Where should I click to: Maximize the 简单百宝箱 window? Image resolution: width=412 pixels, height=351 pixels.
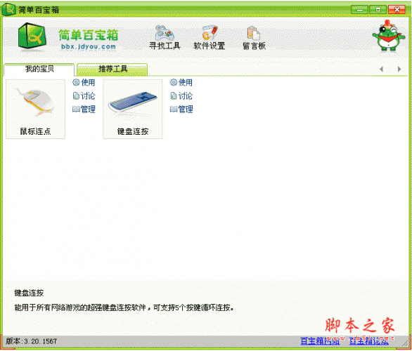[x=378, y=10]
